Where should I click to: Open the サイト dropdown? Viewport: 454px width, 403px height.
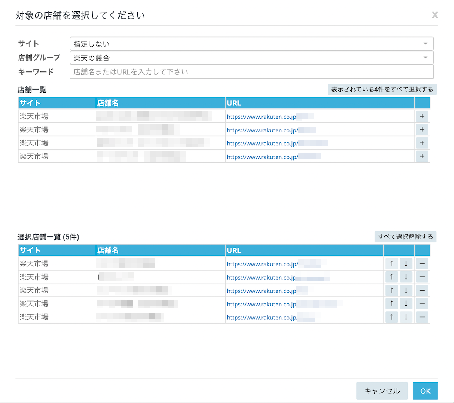coord(251,44)
